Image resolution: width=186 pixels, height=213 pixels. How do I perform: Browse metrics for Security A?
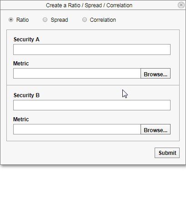[156, 74]
